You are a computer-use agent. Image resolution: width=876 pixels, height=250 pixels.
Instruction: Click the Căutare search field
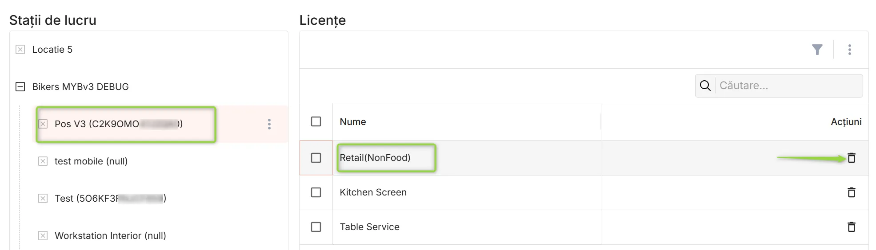(x=789, y=86)
